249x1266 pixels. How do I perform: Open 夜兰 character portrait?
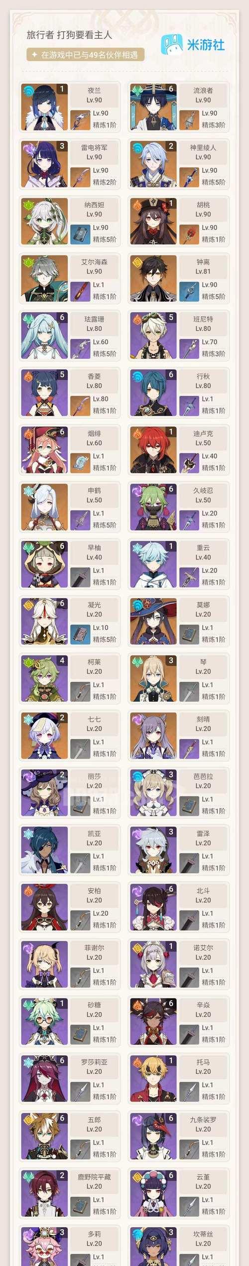click(45, 107)
